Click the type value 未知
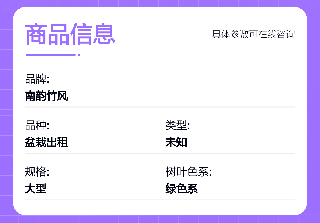This screenshot has width=320, height=223. [x=176, y=142]
